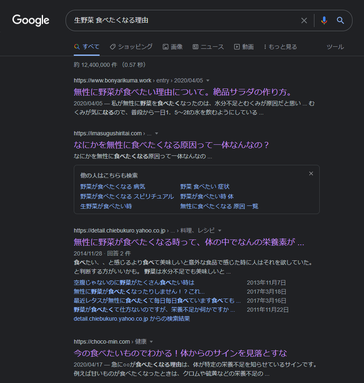
Task: Expand dropdown arrow next to imasugushiritai.com URL
Action: click(x=157, y=134)
